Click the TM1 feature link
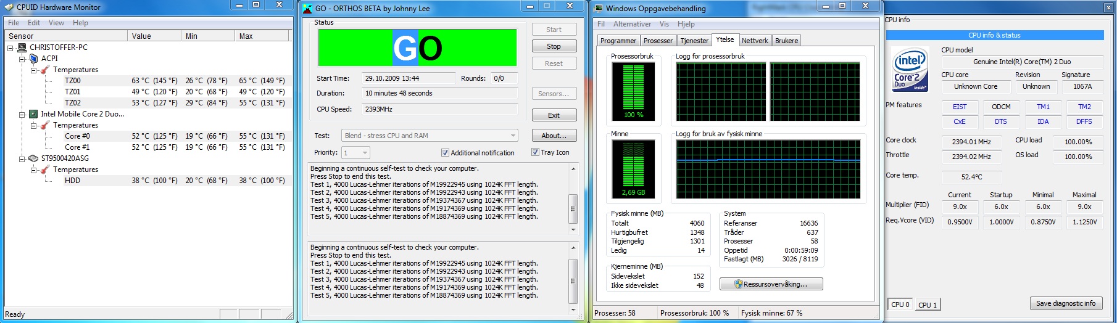The width and height of the screenshot is (1117, 323). pyautogui.click(x=1043, y=107)
